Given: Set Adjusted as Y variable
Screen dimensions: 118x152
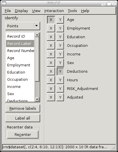Looking at the screenshot, I should [x=60, y=97].
